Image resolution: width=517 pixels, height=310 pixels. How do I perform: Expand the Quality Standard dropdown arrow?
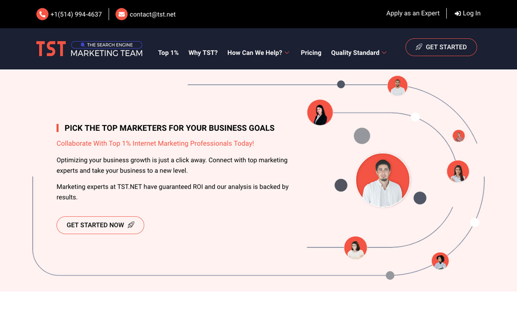[x=384, y=53]
